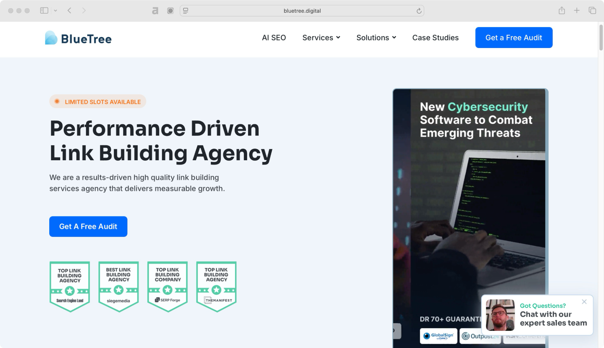Reload the page with refresh icon
The width and height of the screenshot is (604, 348).
click(x=419, y=11)
